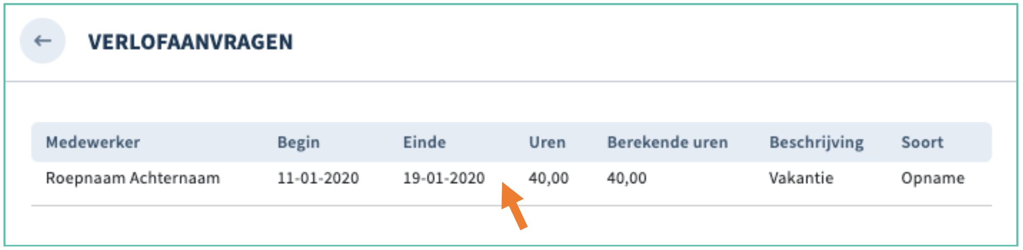This screenshot has height=250, width=1023.
Task: Click the back arrow button
Action: (x=43, y=41)
